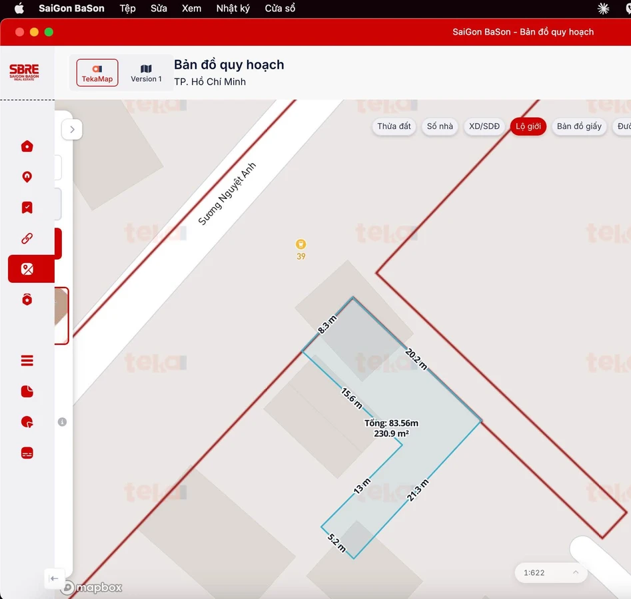Open the home pentagon icon in sidebar
This screenshot has height=599, width=631.
27,146
